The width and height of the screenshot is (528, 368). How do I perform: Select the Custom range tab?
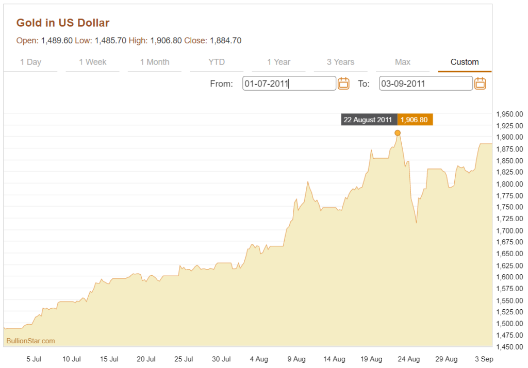(x=465, y=62)
